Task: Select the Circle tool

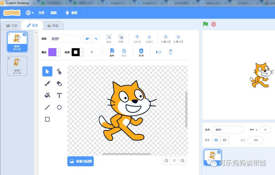Action: point(59,107)
